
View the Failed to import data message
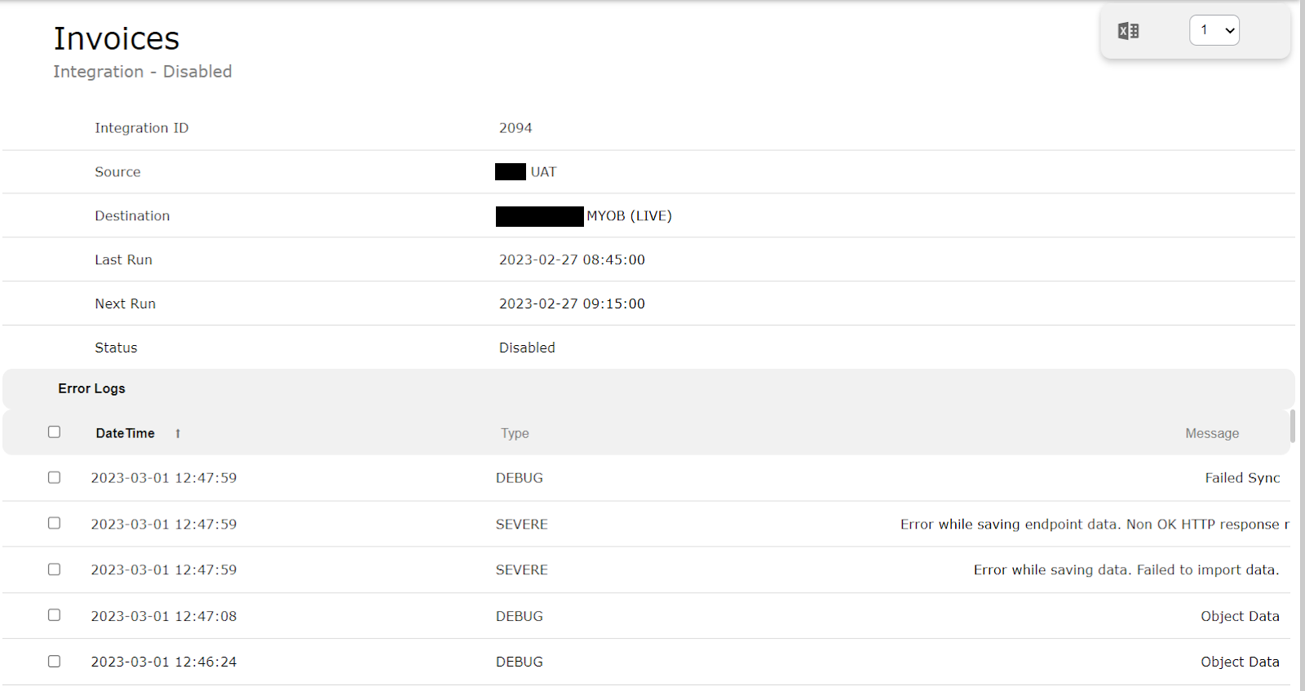pyautogui.click(x=1126, y=570)
